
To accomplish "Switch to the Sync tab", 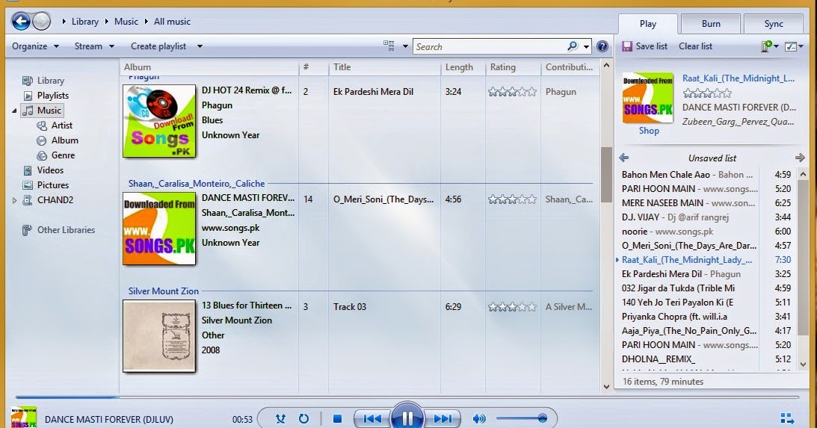I will coord(774,24).
